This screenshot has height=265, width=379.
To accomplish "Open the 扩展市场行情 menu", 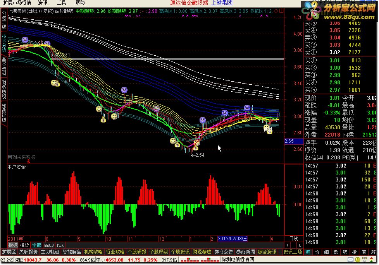I will coord(17,3).
